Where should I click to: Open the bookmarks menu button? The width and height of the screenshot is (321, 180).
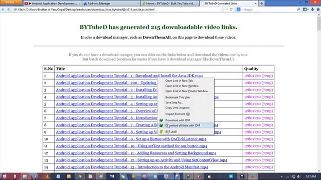pyautogui.click(x=305, y=9)
